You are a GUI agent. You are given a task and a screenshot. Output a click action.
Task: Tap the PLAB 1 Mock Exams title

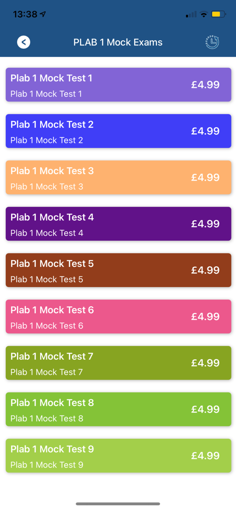click(118, 42)
